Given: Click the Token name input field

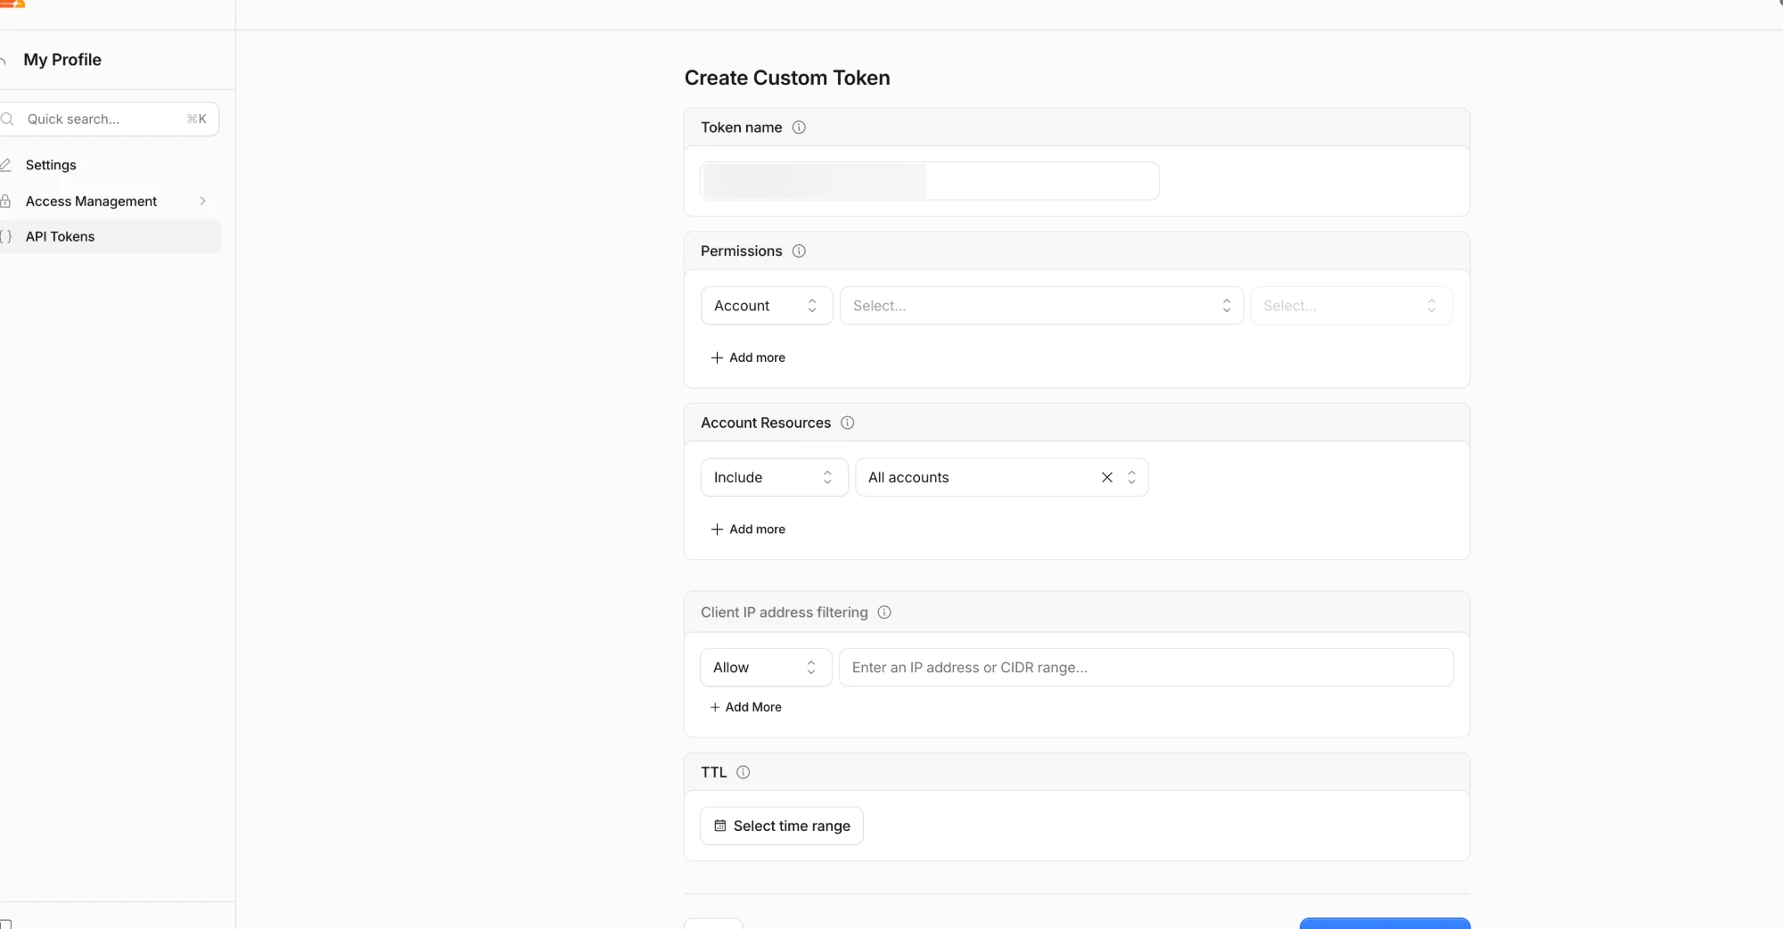Looking at the screenshot, I should 930,181.
